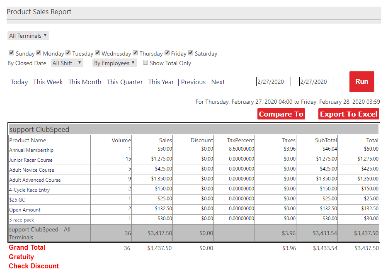This screenshot has height=275, width=388.
Task: Select the $25 GC product name
Action: 17,200
